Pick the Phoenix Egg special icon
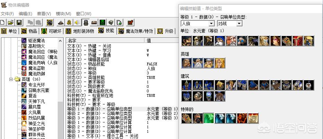The width and height of the screenshot is (323, 139). coord(254,118)
